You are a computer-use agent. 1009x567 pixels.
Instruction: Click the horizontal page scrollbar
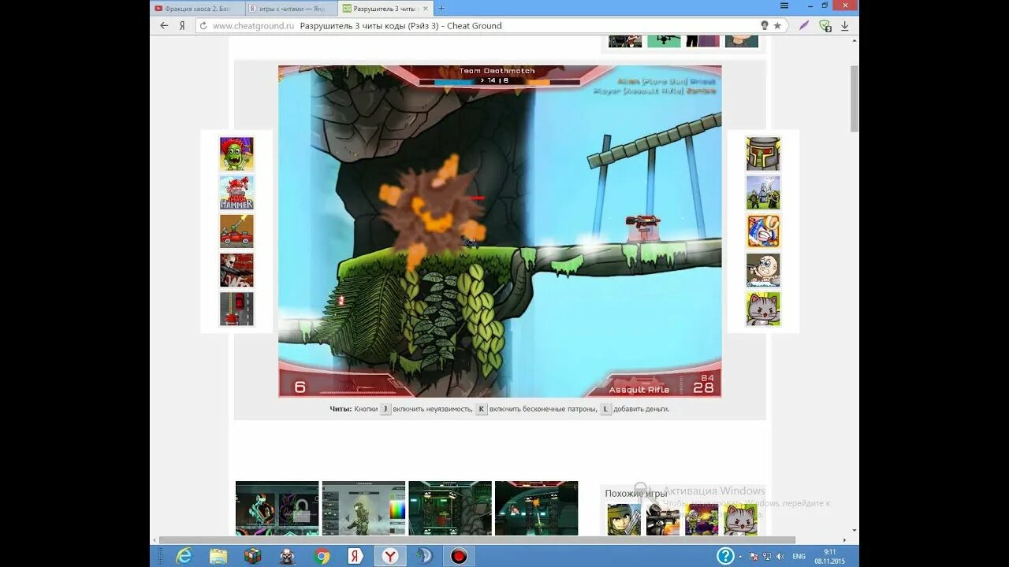click(477, 540)
